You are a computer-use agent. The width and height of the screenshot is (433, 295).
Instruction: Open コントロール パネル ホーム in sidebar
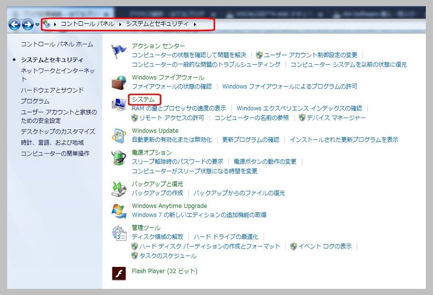click(57, 44)
